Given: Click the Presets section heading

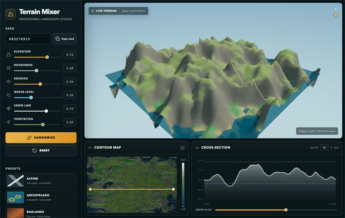Looking at the screenshot, I should [13, 169].
